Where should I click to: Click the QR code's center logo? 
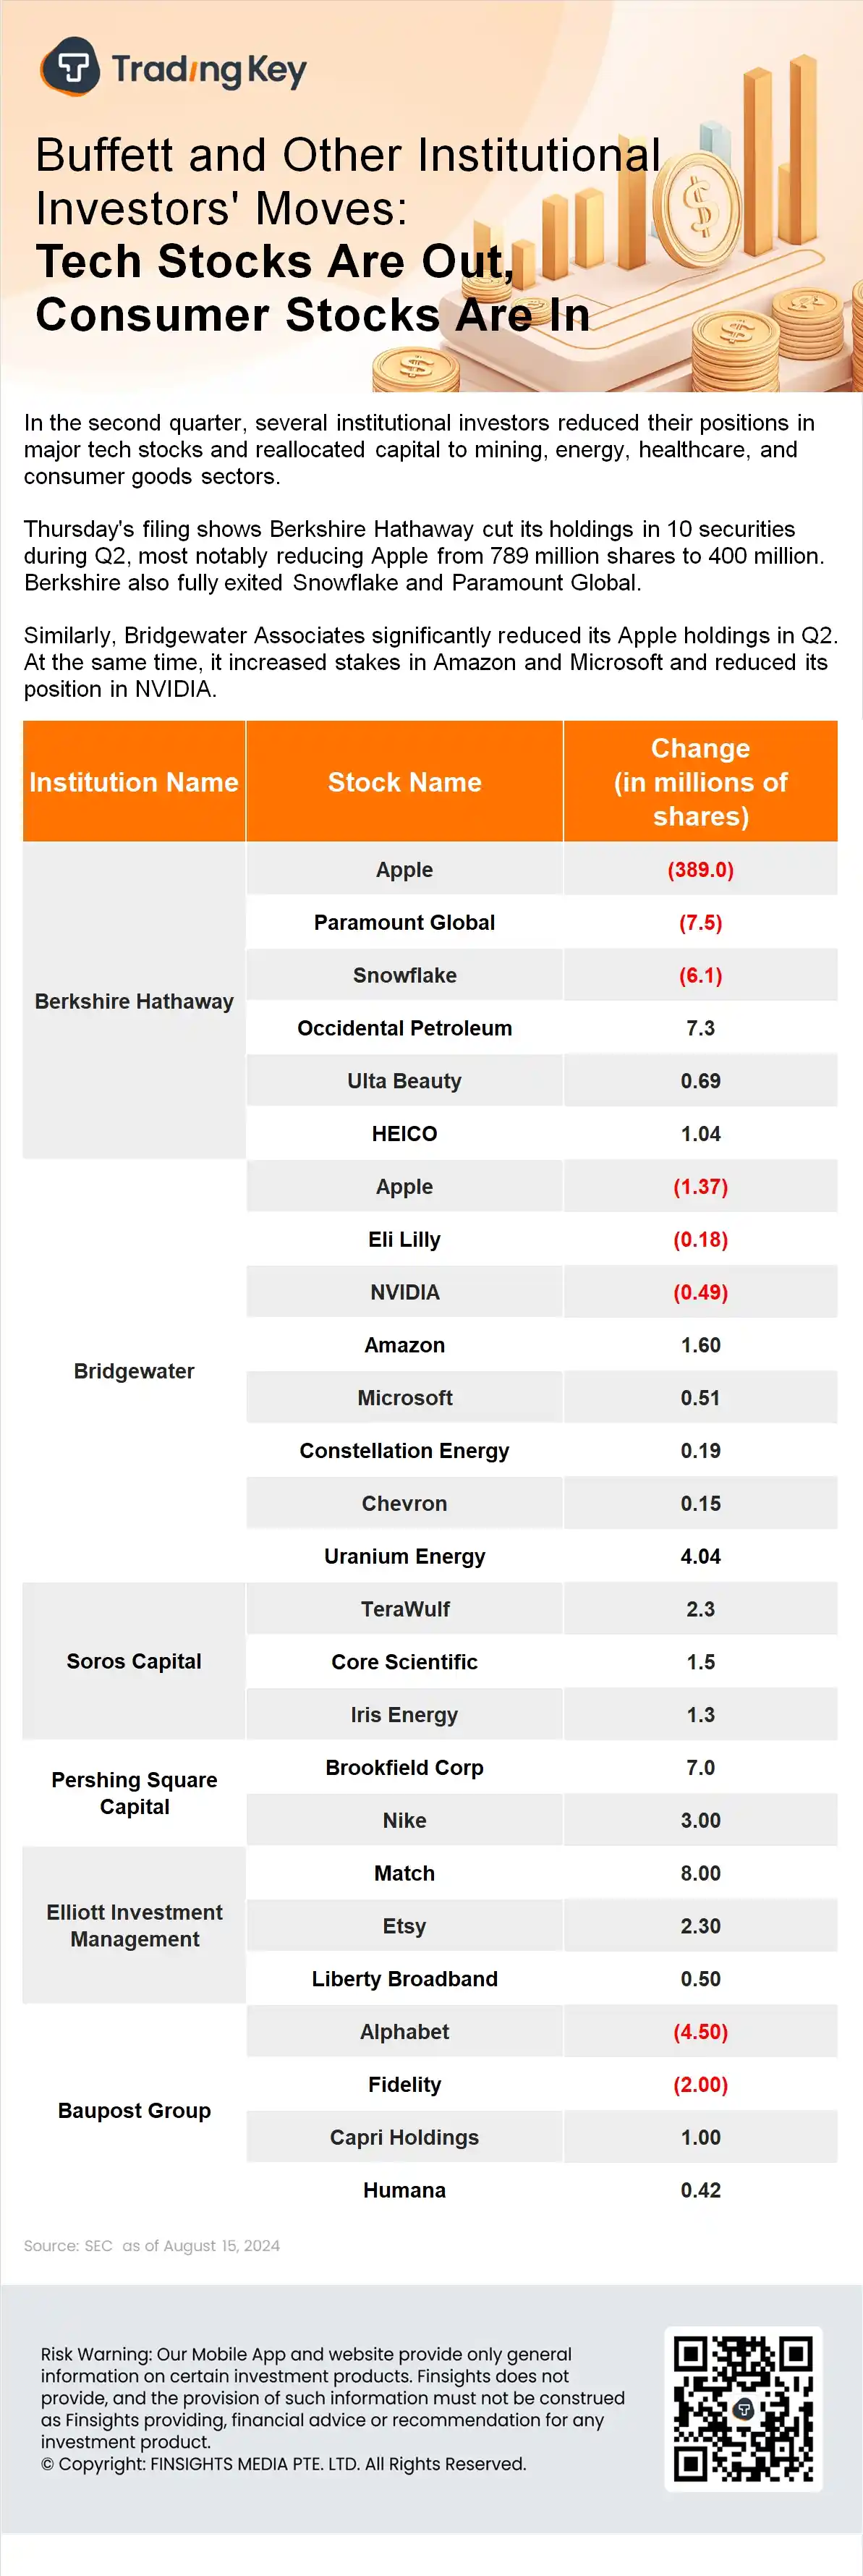pos(743,2409)
